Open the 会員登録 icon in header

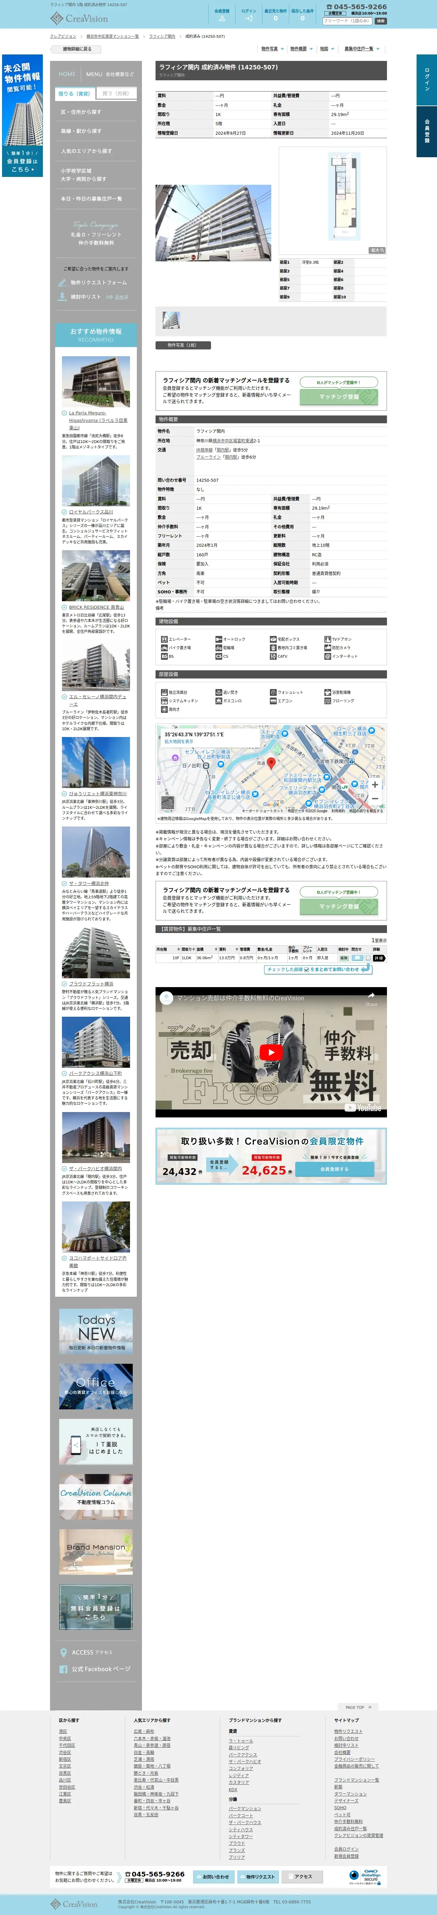pyautogui.click(x=222, y=15)
